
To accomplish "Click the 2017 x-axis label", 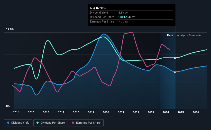I will 61,112.
